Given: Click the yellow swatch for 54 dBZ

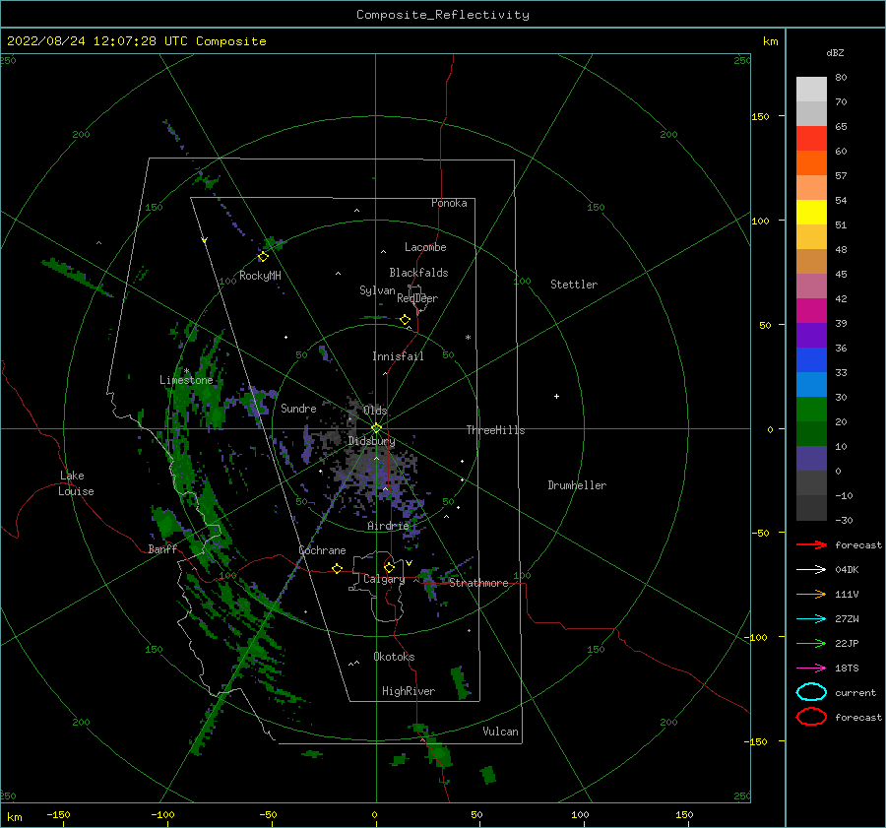Looking at the screenshot, I should pyautogui.click(x=811, y=212).
